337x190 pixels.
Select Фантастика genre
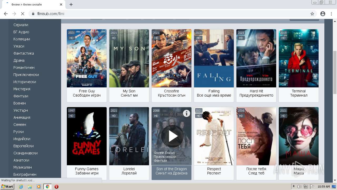pyautogui.click(x=24, y=53)
